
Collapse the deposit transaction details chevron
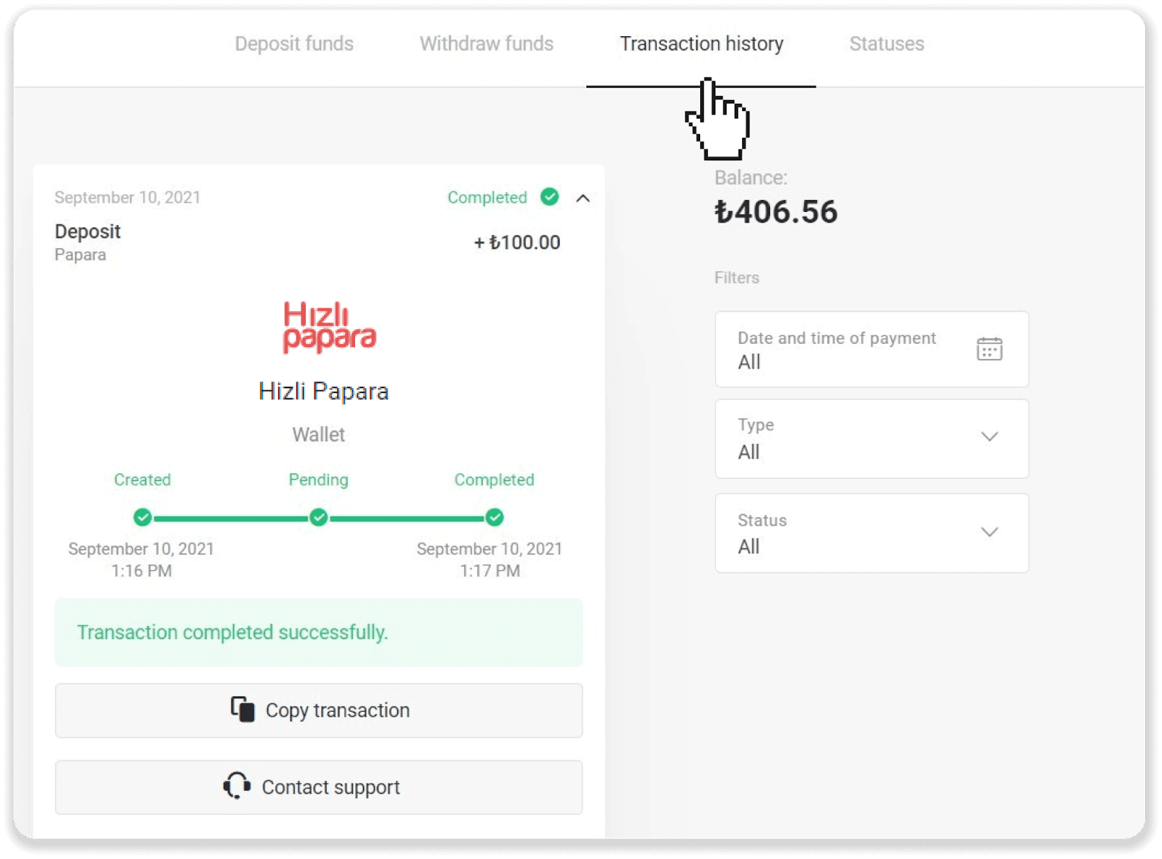coord(582,198)
